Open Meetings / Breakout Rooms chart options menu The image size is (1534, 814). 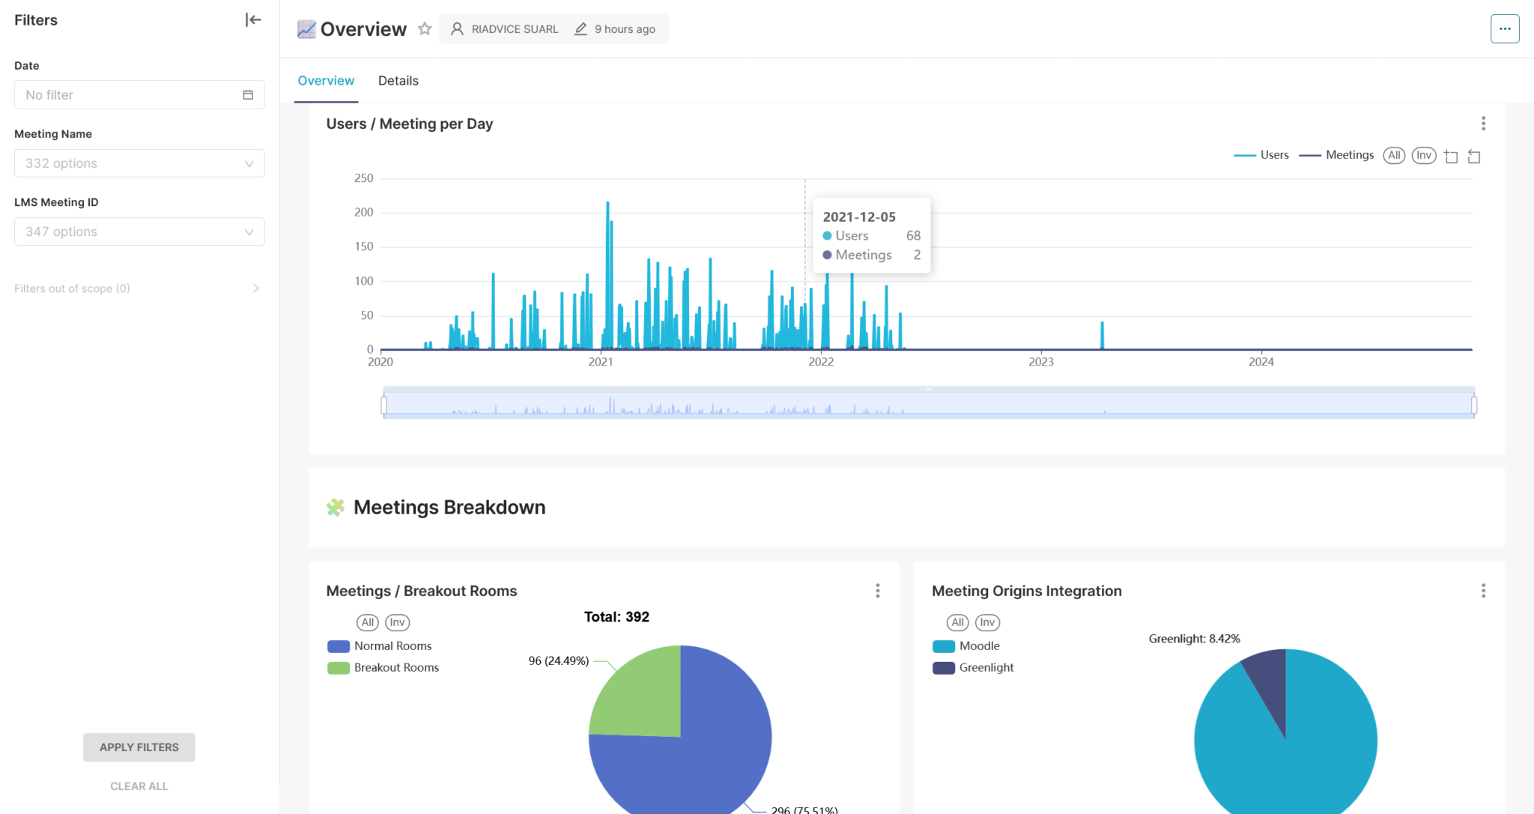pyautogui.click(x=877, y=591)
